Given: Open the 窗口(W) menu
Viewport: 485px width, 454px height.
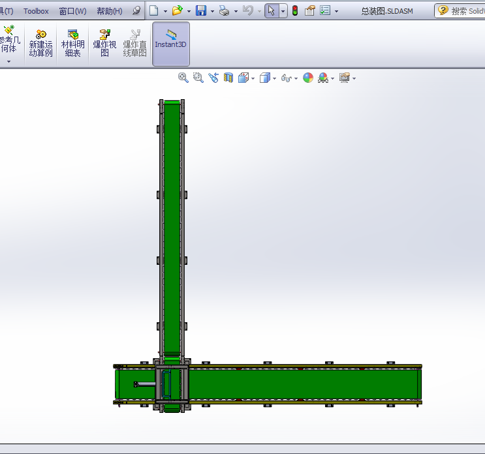Looking at the screenshot, I should (72, 12).
